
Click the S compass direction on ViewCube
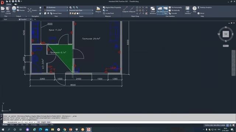tap(226, 41)
